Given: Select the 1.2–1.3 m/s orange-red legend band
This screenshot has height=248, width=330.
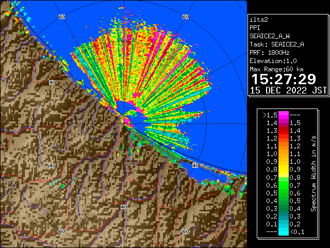Looking at the screenshot, I should 284,138.
